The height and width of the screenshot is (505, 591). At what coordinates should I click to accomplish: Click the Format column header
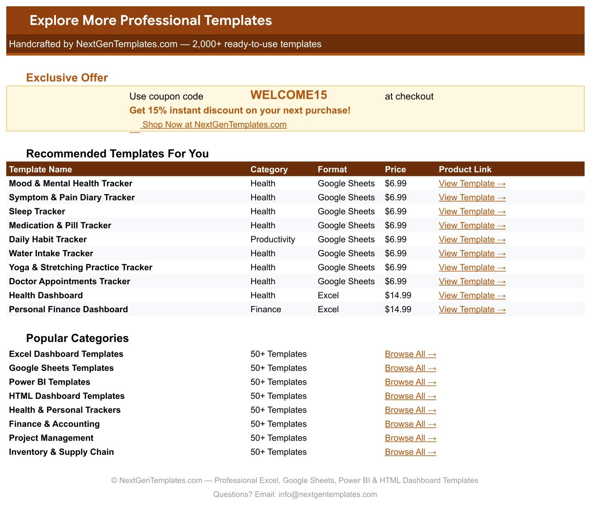click(332, 169)
